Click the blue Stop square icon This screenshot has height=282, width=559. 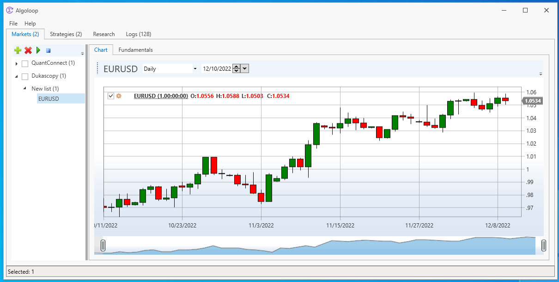click(48, 50)
